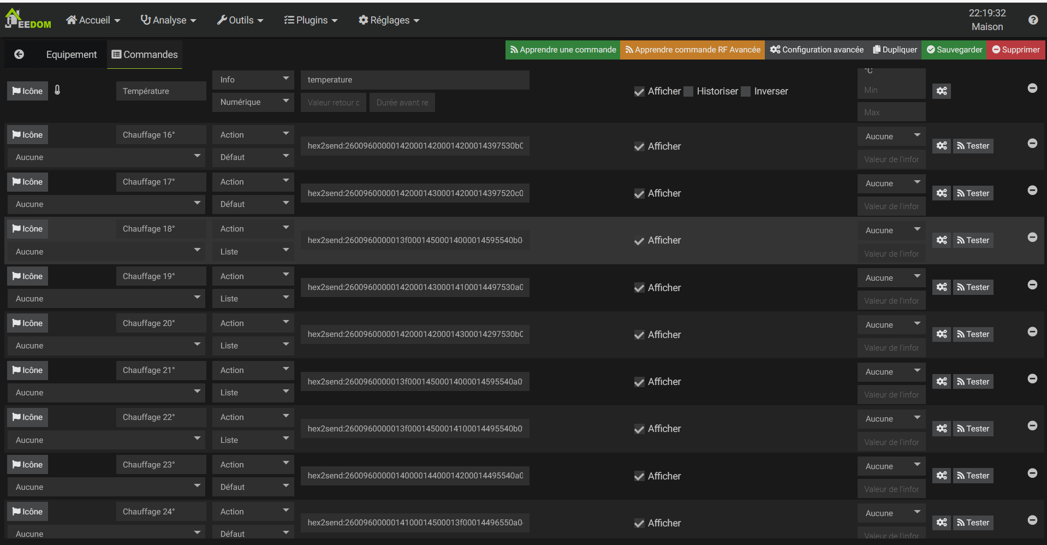This screenshot has height=545, width=1047.
Task: Open the Plugins menu
Action: (311, 20)
